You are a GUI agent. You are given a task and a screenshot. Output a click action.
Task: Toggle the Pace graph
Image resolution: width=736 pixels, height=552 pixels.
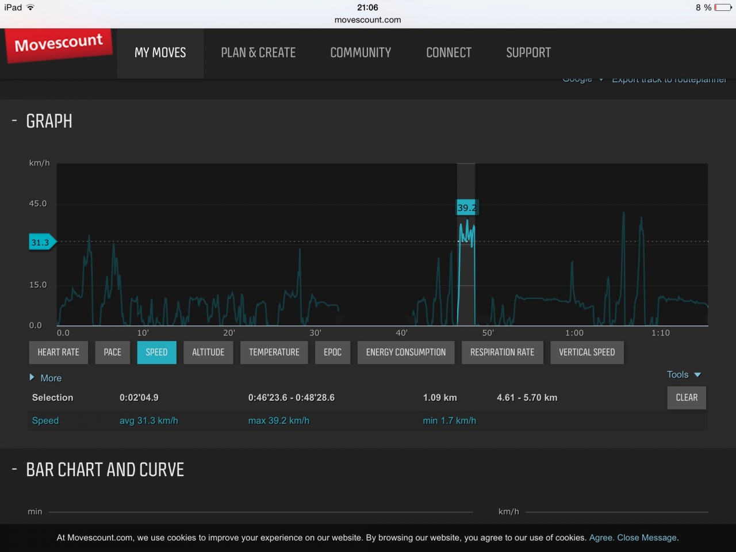tap(112, 352)
